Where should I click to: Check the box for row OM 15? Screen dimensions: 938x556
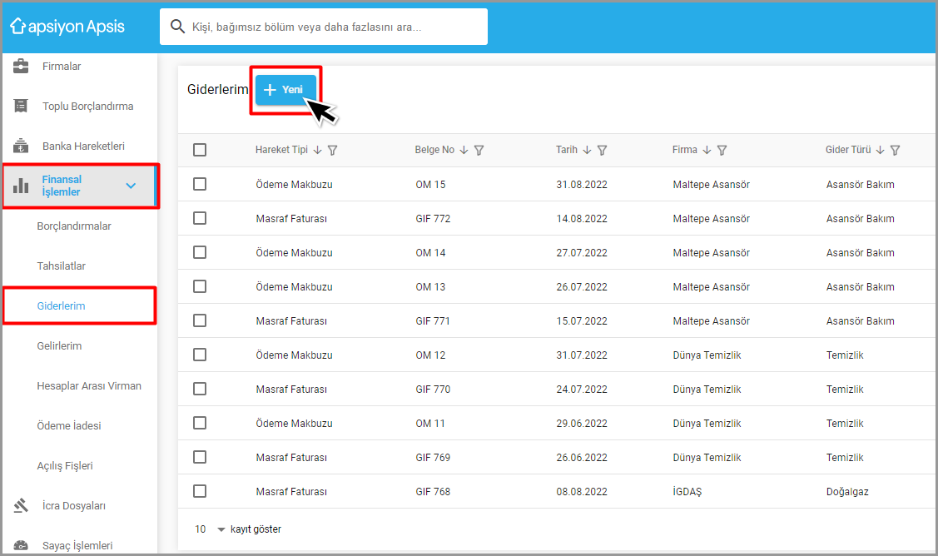[x=200, y=184]
